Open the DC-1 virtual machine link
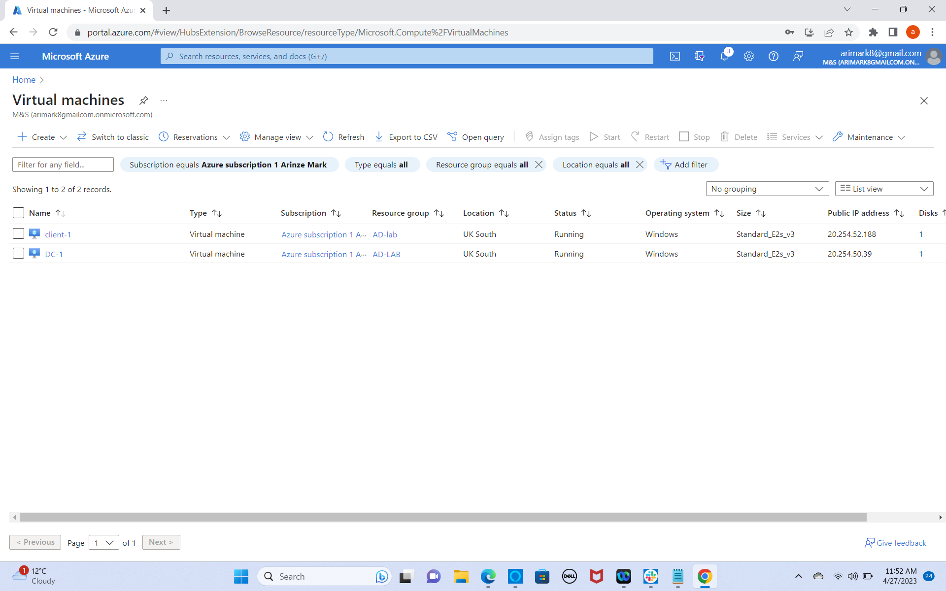946x591 pixels. (x=54, y=254)
